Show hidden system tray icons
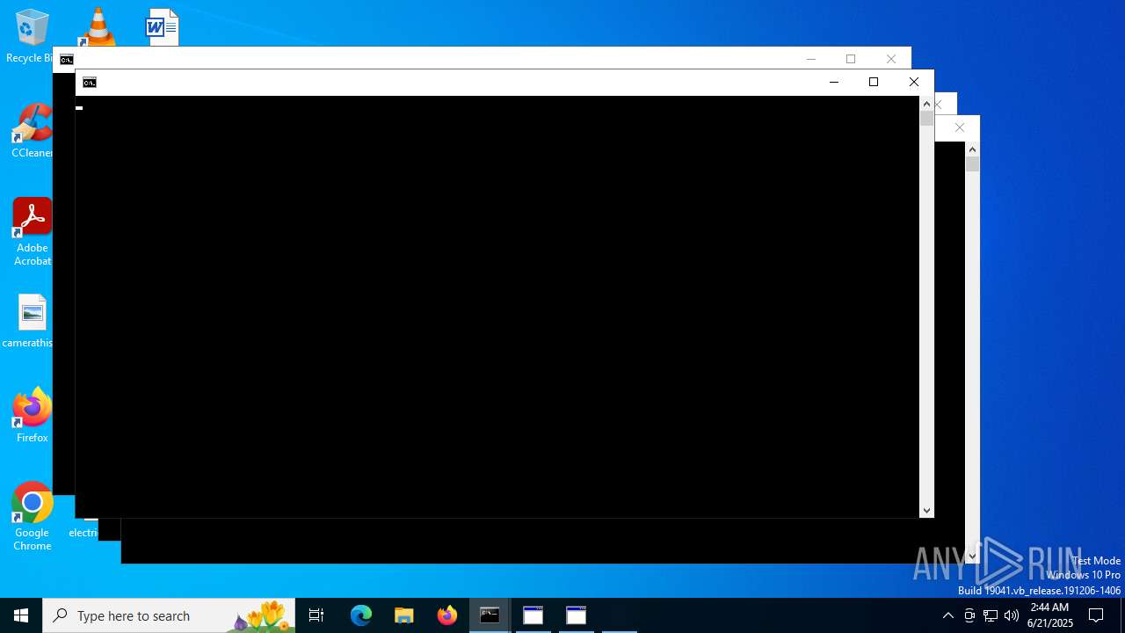 (x=948, y=615)
